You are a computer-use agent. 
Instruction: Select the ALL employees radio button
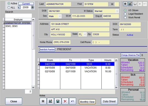click(9, 7)
